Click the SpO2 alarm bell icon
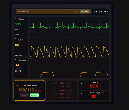The height and width of the screenshot is (110, 129). 15,39
